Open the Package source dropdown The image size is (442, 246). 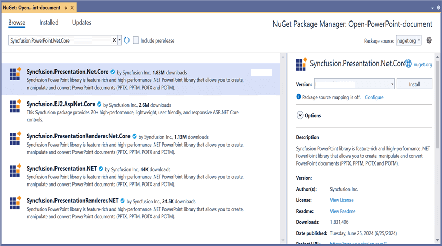[409, 40]
